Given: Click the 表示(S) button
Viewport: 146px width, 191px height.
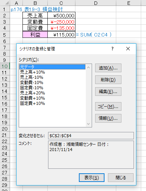Looking at the screenshot, I should [x=92, y=177].
